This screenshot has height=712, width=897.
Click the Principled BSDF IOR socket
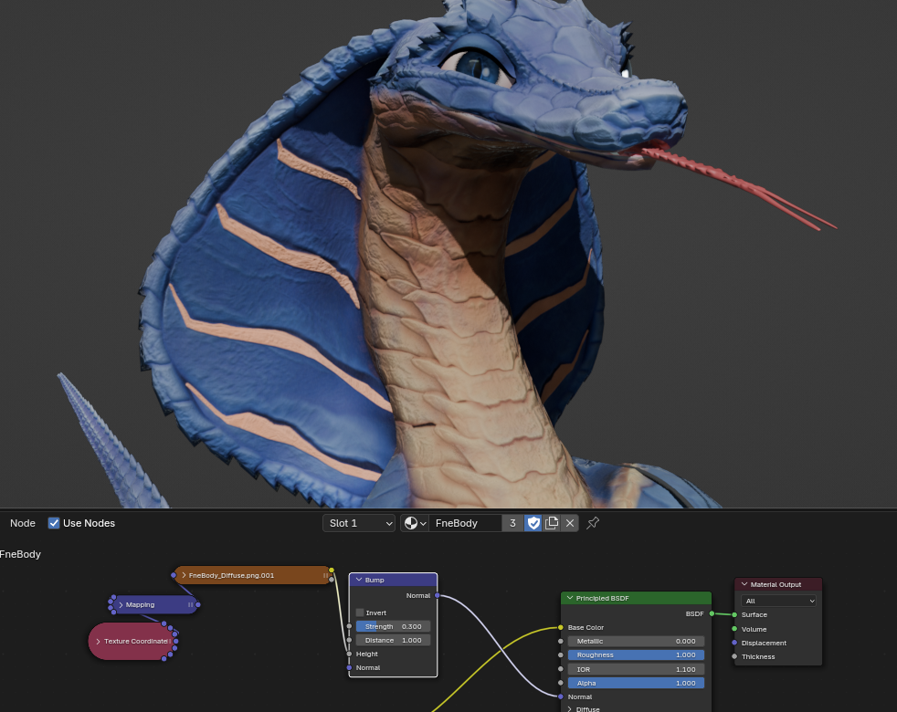561,669
